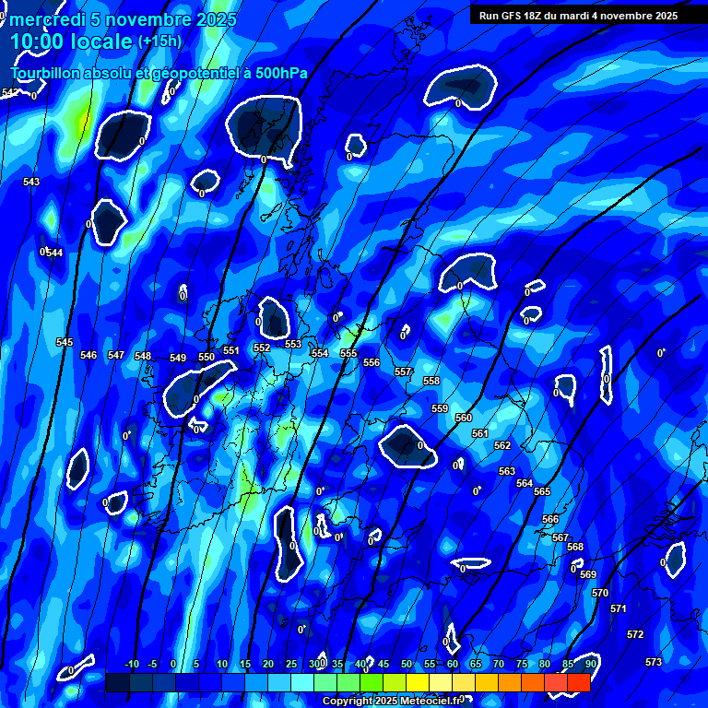Click the 573 contour label
708x708 pixels.
(654, 662)
